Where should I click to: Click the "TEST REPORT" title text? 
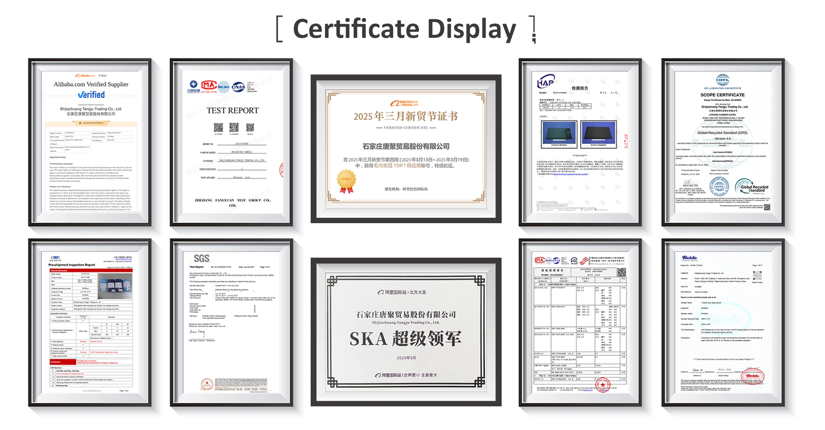(x=232, y=111)
